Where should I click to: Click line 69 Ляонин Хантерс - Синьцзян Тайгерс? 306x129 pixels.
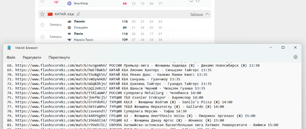click(x=109, y=70)
